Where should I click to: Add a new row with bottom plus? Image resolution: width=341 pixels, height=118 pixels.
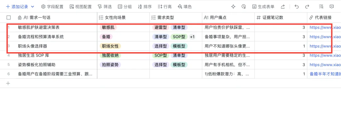(x=8, y=83)
